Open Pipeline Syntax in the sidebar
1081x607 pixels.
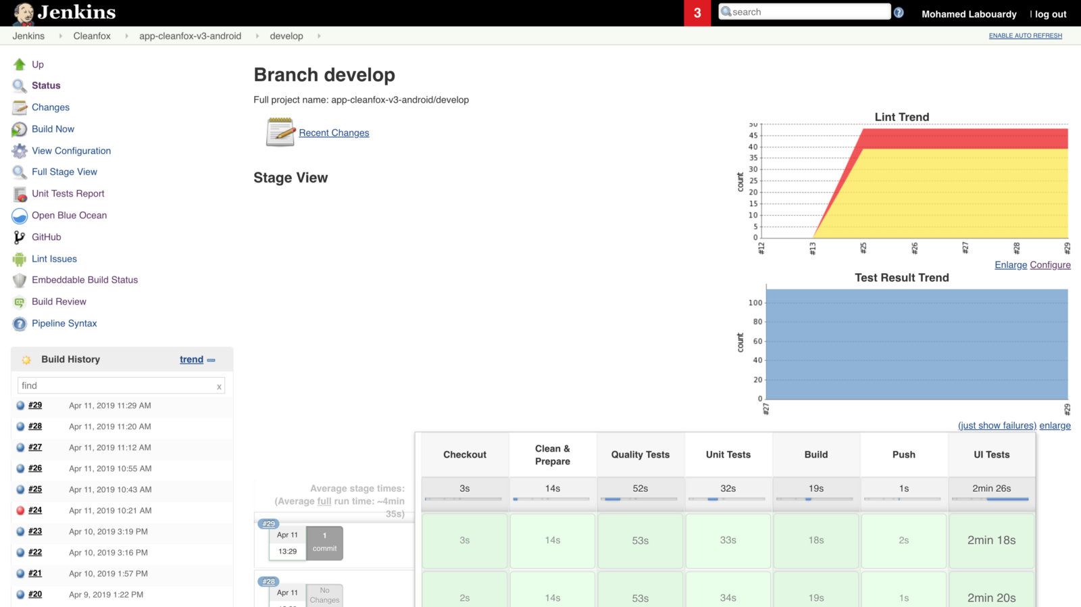tap(64, 324)
